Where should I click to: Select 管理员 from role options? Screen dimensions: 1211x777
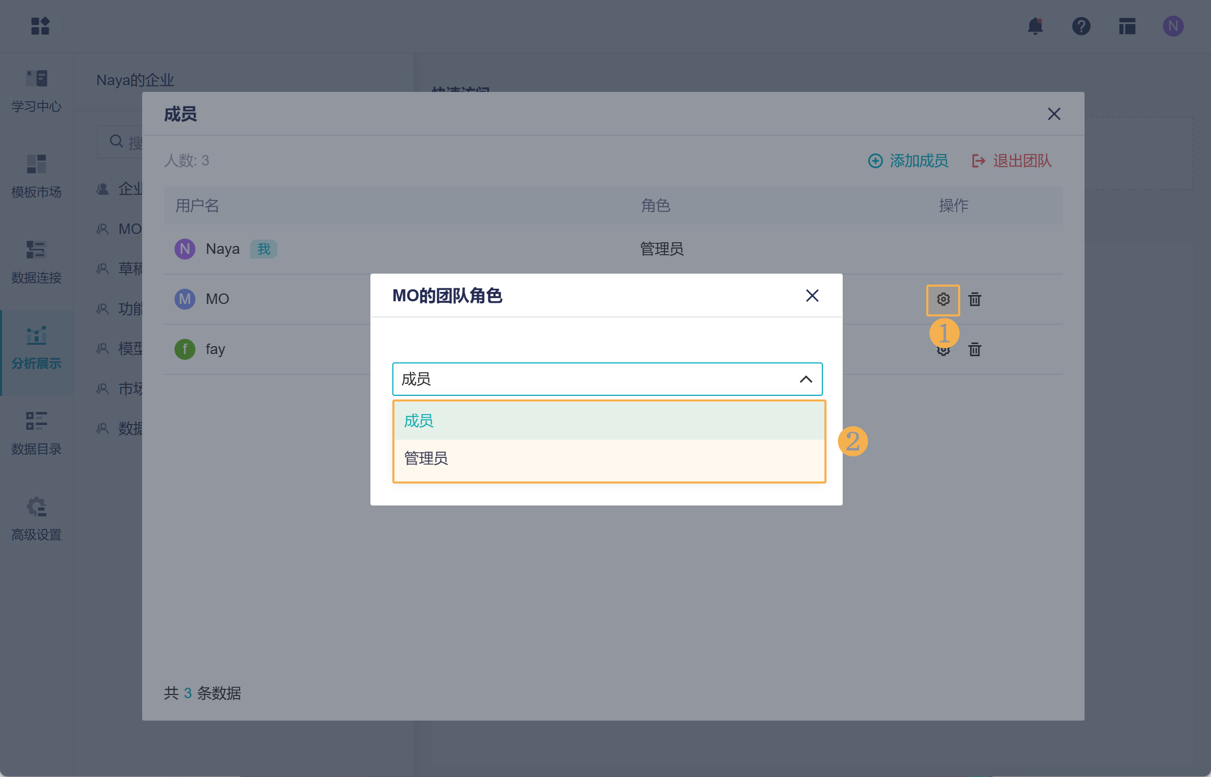click(426, 458)
